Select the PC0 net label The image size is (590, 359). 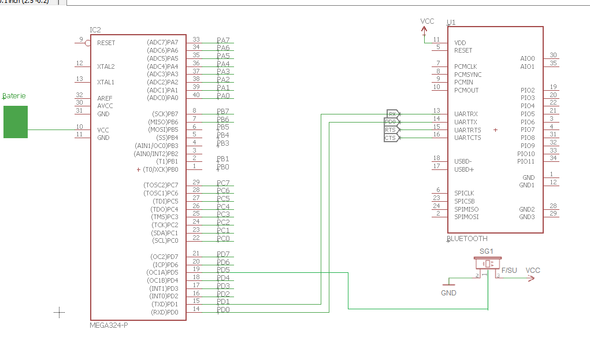click(223, 238)
